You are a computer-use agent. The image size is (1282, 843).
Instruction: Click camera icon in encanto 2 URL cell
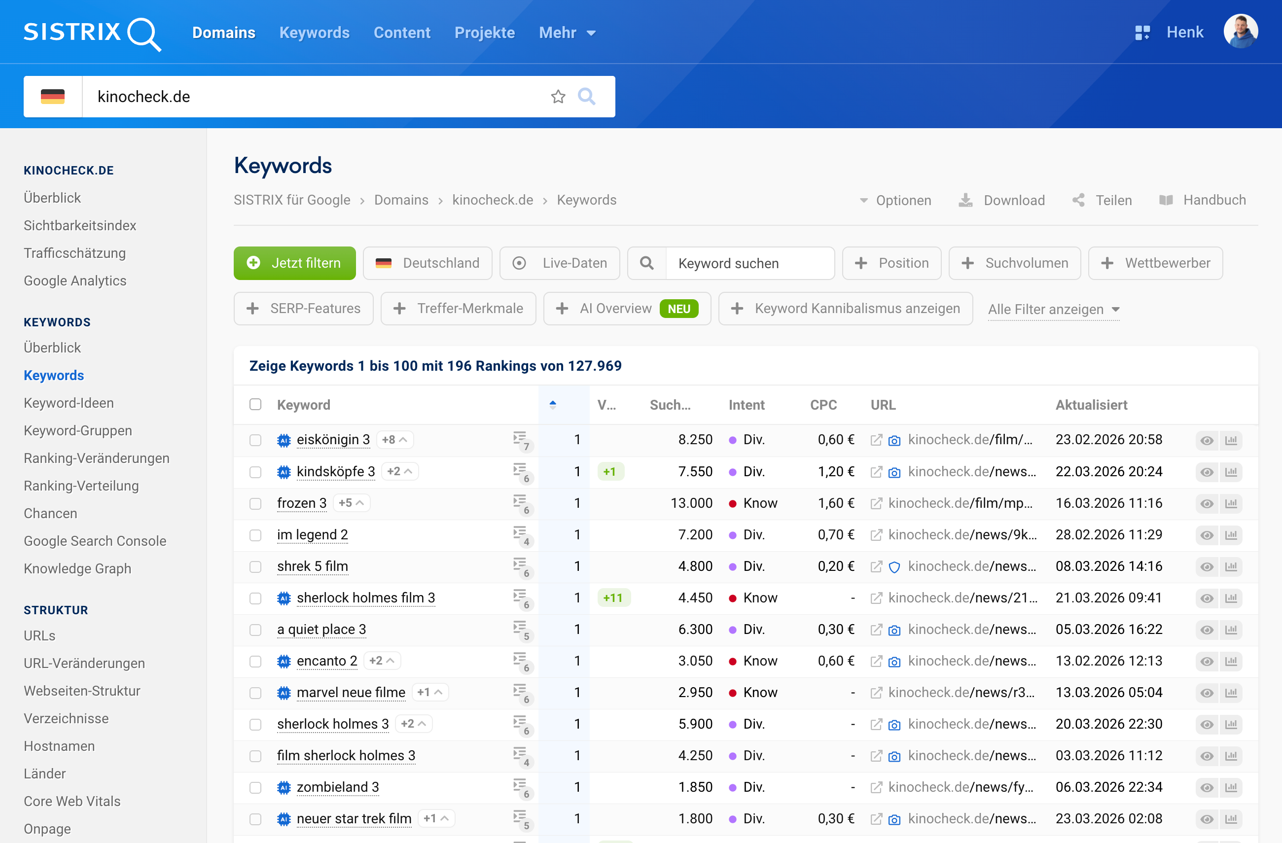(x=894, y=662)
